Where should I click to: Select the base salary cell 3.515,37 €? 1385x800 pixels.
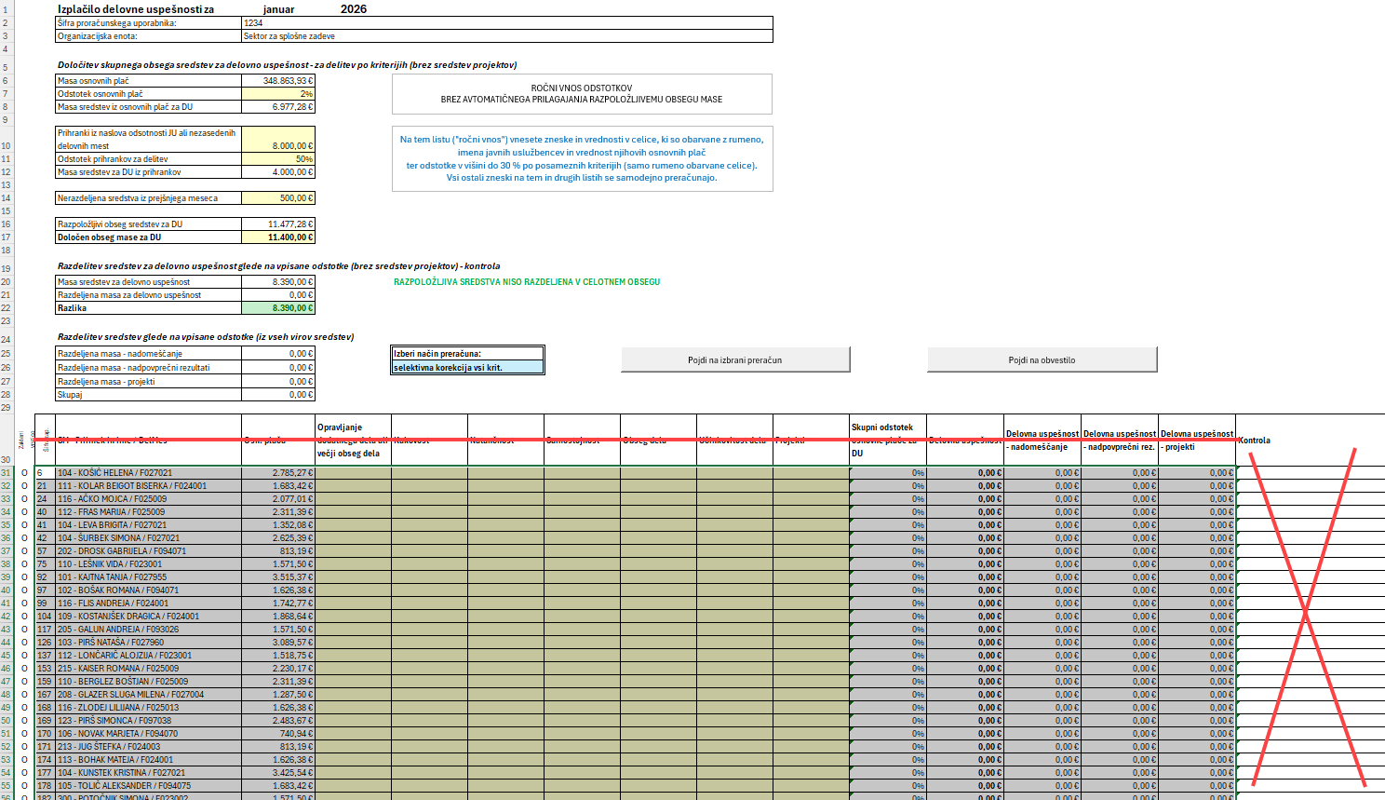pos(278,577)
